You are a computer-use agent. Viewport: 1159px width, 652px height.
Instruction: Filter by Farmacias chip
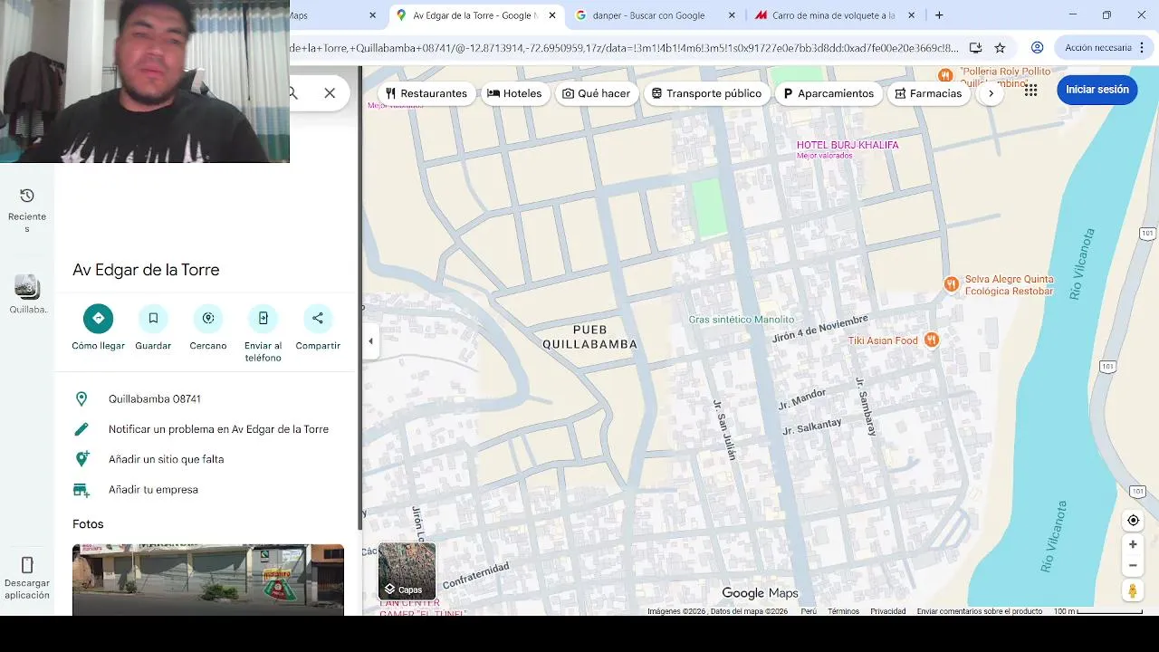click(928, 93)
